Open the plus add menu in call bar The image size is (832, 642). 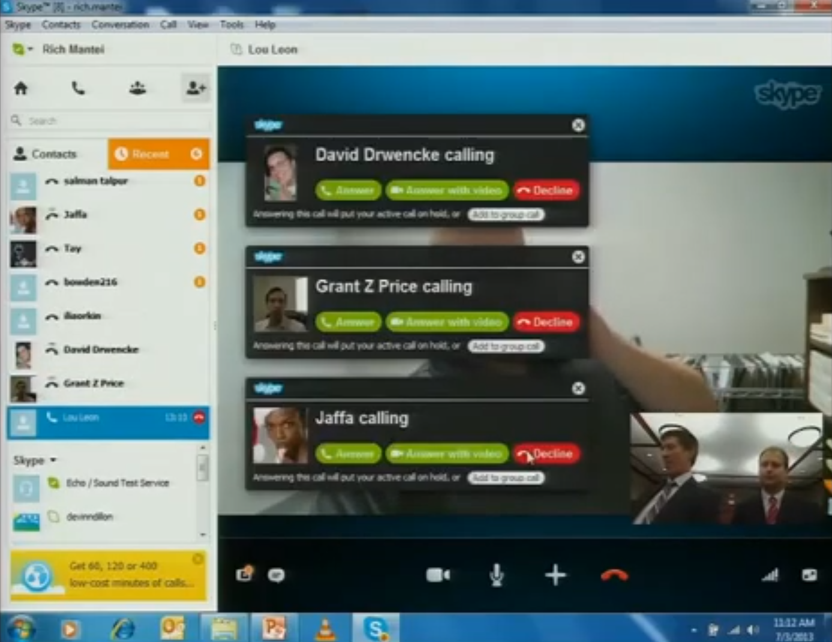tap(555, 575)
